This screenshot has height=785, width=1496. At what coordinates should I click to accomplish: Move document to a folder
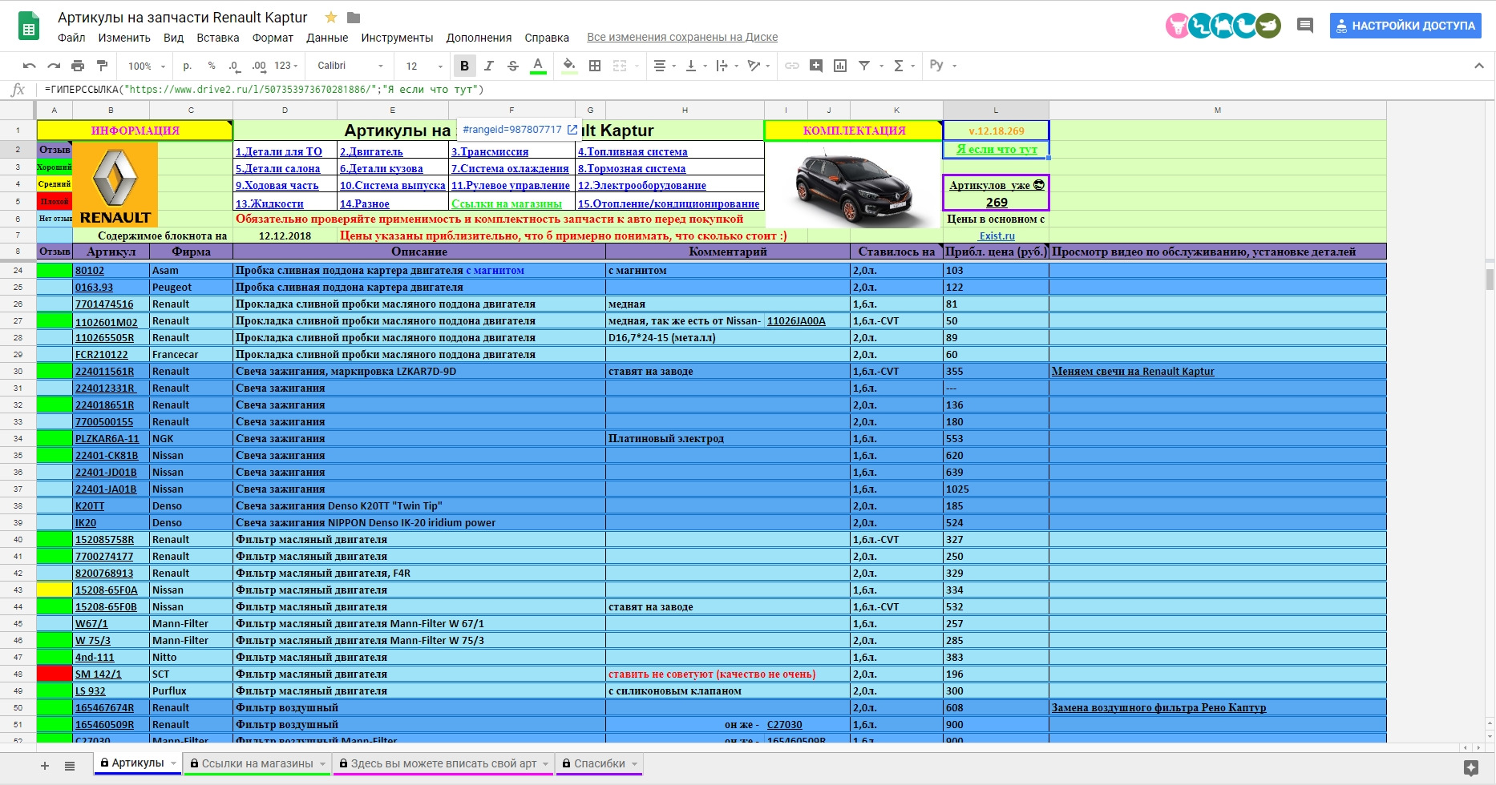pos(354,17)
